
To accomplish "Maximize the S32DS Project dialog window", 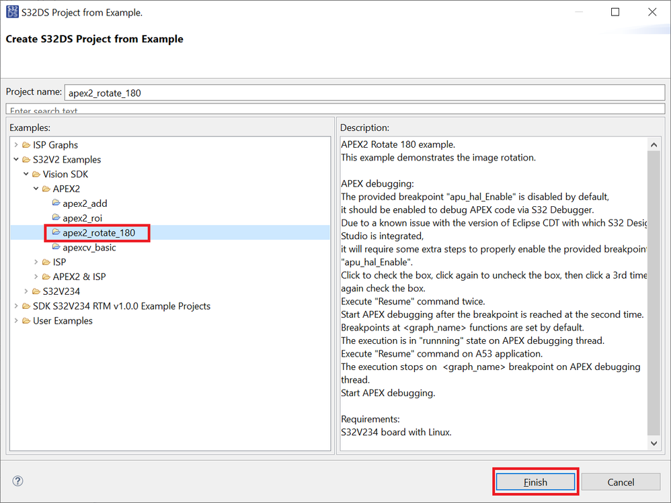I will [615, 12].
